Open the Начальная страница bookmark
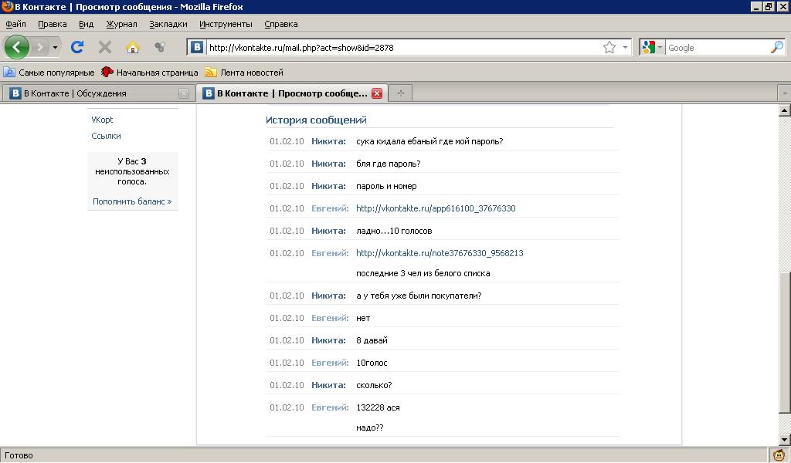791x463 pixels. coord(149,73)
